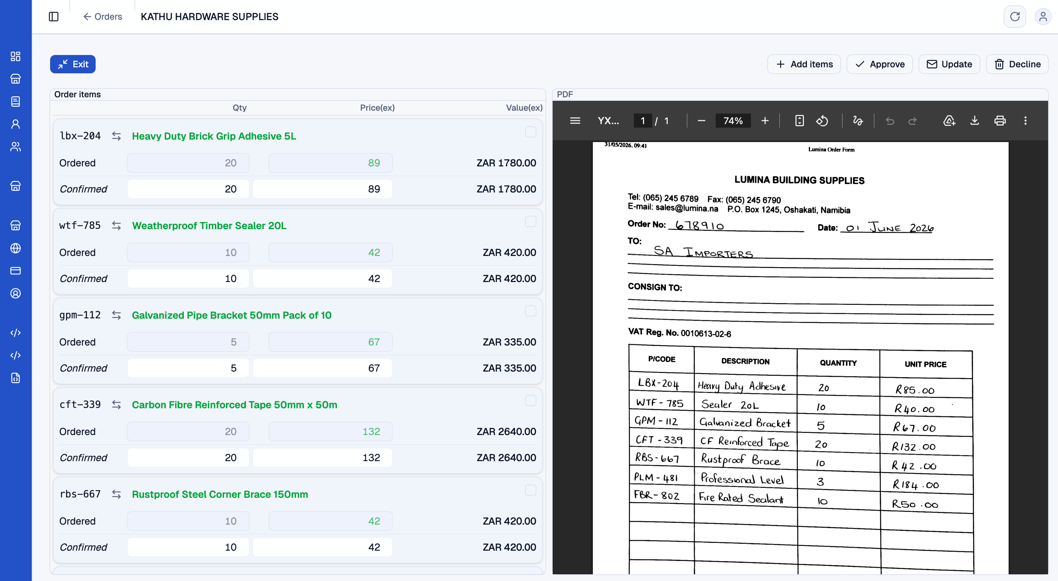Zoom in the PDF

(765, 121)
